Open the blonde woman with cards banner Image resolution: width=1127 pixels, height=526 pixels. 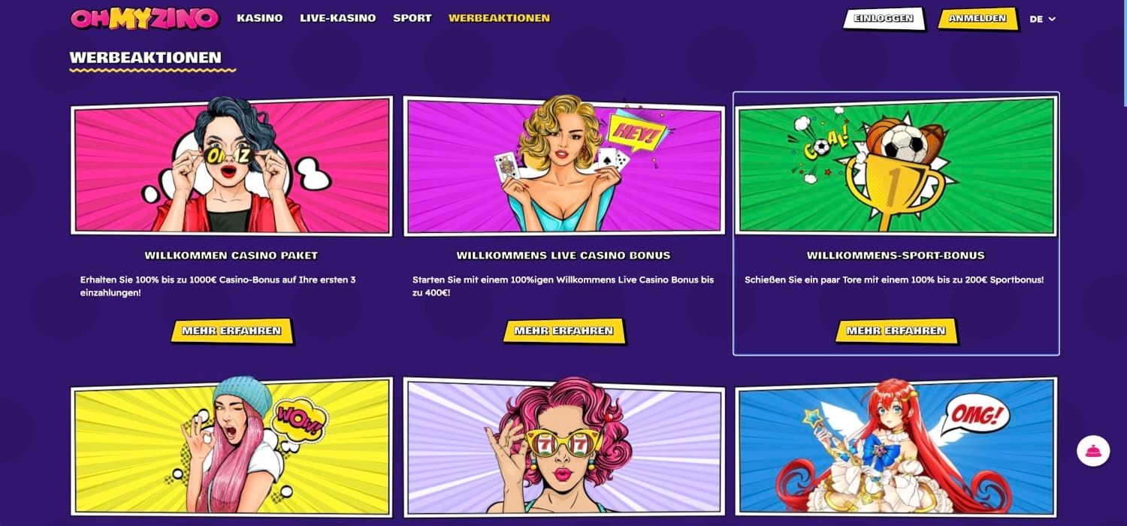[x=563, y=165]
